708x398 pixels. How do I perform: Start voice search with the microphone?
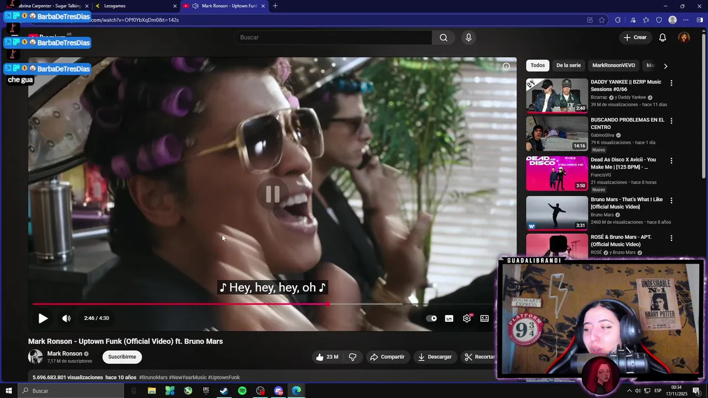tap(468, 38)
